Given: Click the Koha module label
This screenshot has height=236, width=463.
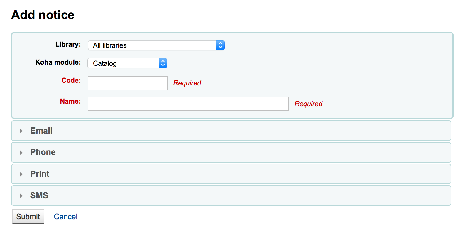Looking at the screenshot, I should (58, 62).
